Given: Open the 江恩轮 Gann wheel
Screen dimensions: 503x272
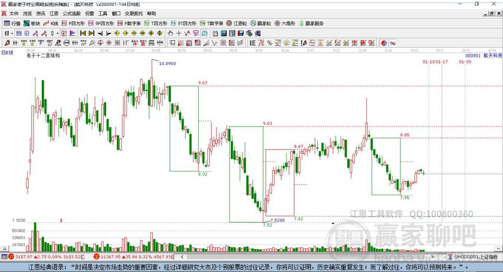Looking at the screenshot, I should (237, 24).
